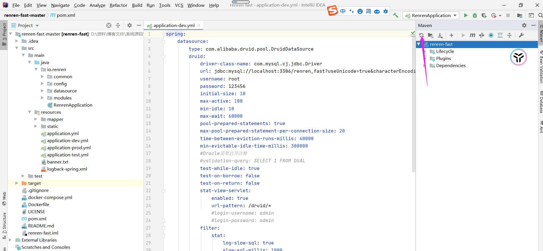Open Project Structure dialog icon
Image resolution: width=543 pixels, height=251 pixels.
click(520, 15)
